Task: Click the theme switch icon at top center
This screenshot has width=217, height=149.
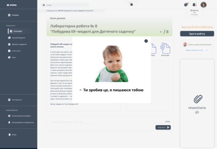Action: (x=131, y=4)
